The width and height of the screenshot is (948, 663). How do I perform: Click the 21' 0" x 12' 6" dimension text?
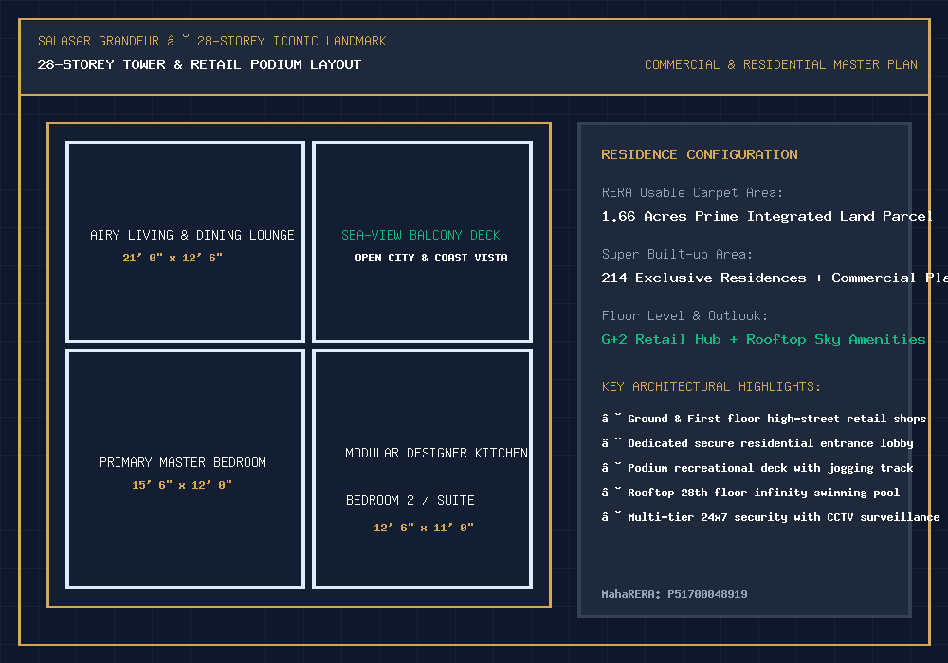(x=173, y=258)
